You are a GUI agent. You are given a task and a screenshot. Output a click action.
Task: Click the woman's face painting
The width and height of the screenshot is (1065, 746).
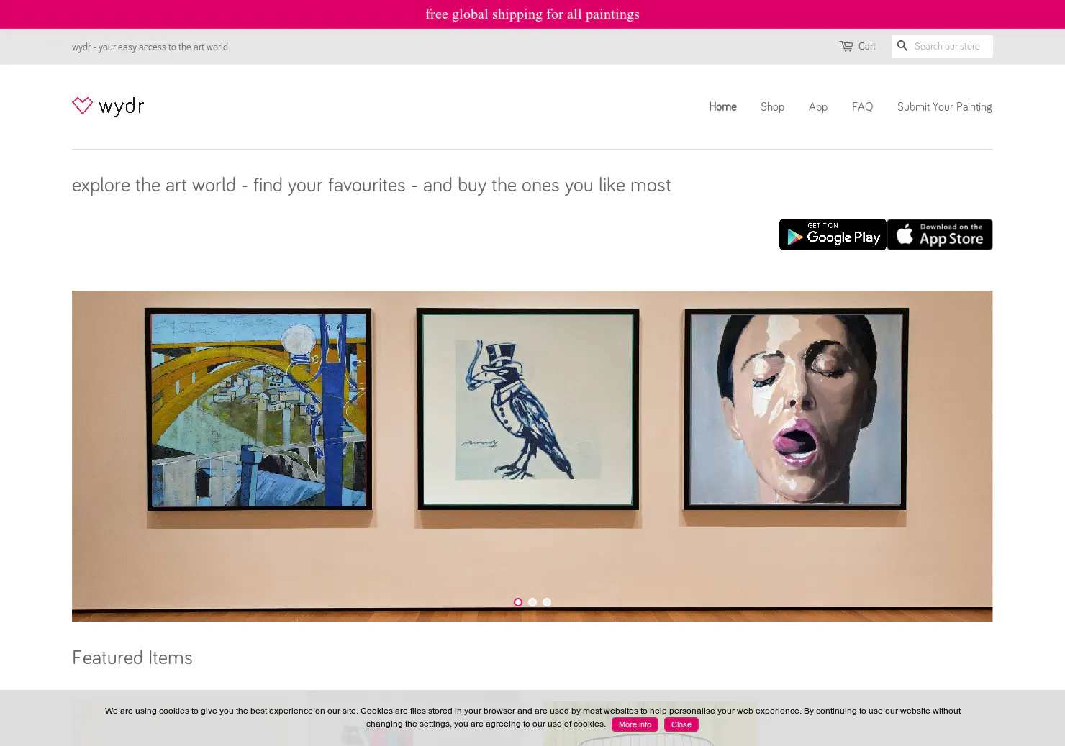click(x=796, y=409)
